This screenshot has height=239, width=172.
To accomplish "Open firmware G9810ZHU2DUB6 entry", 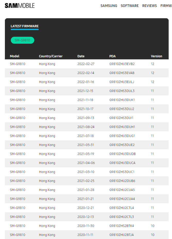I will pos(87,181).
